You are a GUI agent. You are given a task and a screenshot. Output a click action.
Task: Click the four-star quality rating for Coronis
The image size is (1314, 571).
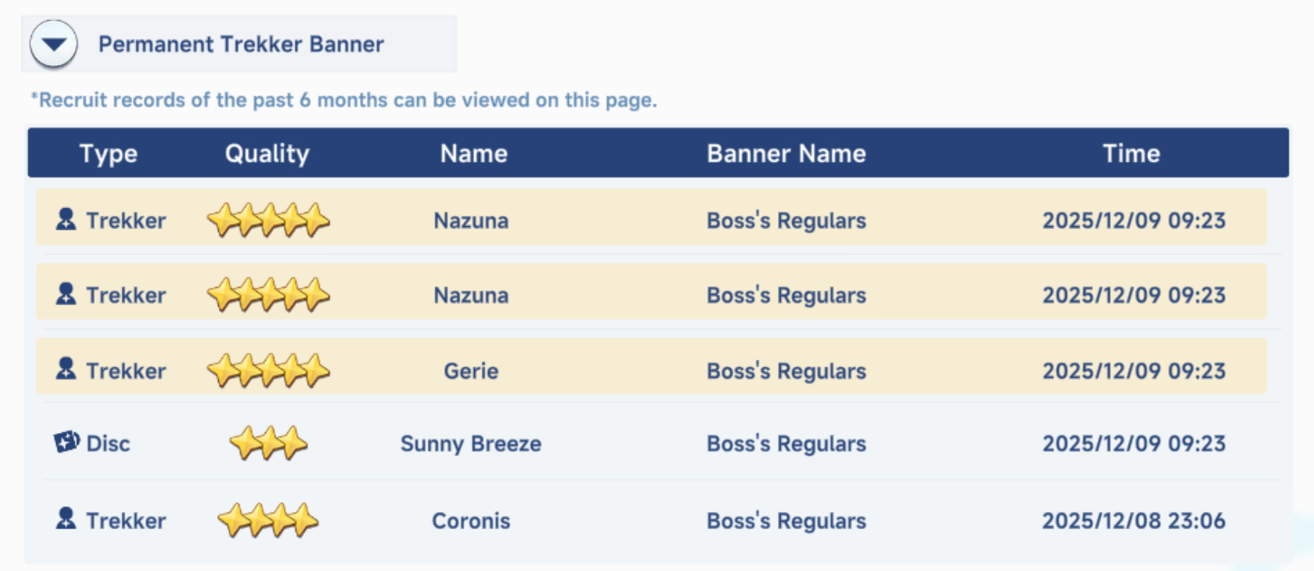268,520
